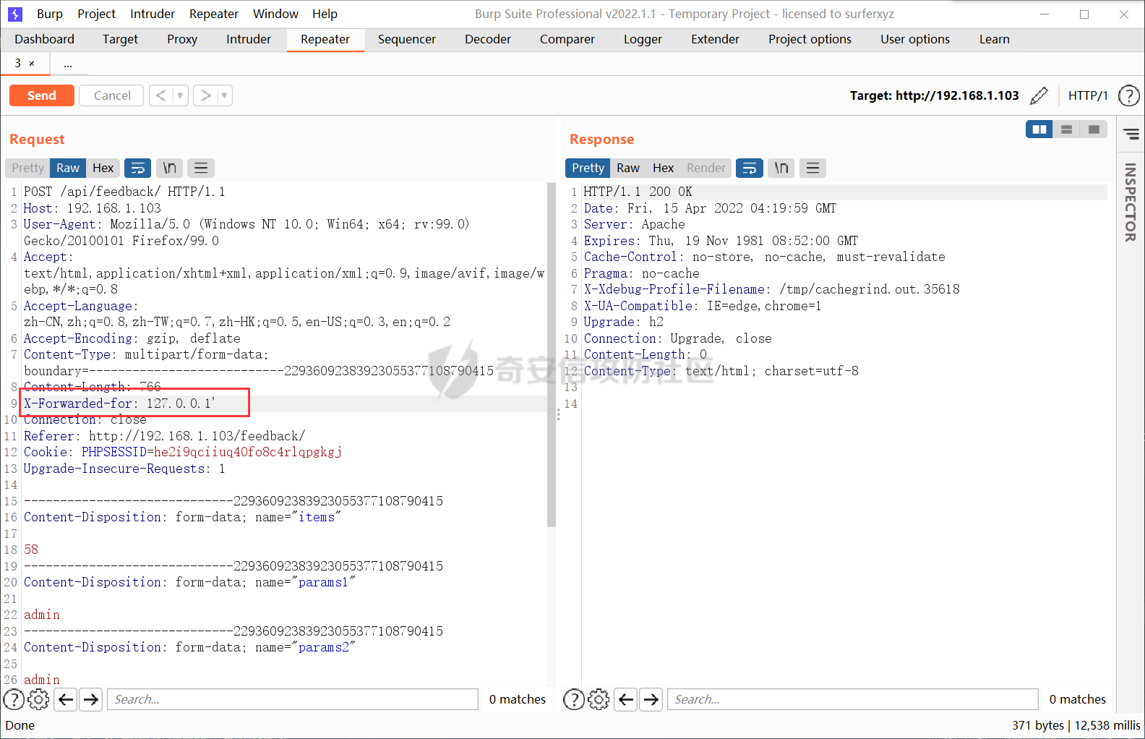Switch to the Proxy tab
The height and width of the screenshot is (739, 1145).
[x=182, y=39]
